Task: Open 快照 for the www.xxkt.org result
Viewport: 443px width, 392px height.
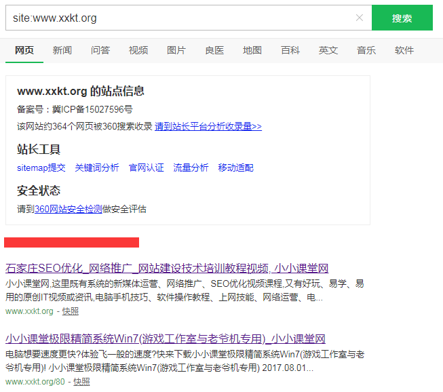Action: tap(71, 311)
